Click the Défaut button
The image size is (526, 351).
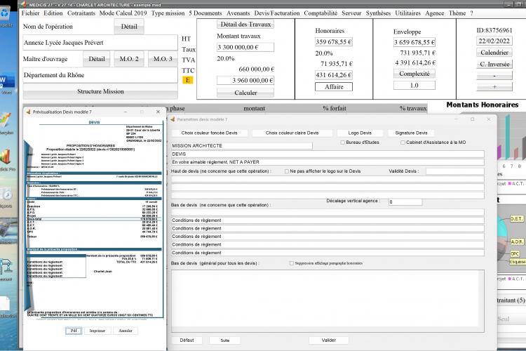(187, 340)
